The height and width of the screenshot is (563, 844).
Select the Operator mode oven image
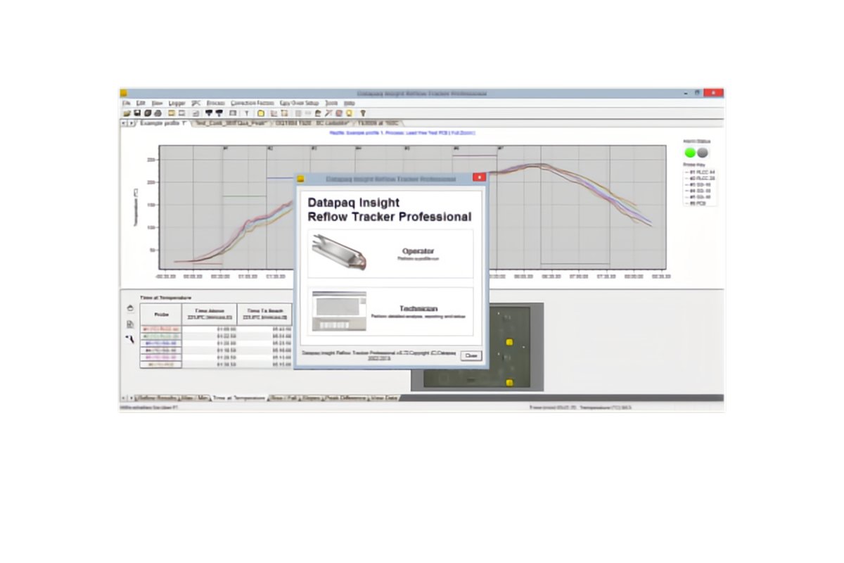pos(340,254)
